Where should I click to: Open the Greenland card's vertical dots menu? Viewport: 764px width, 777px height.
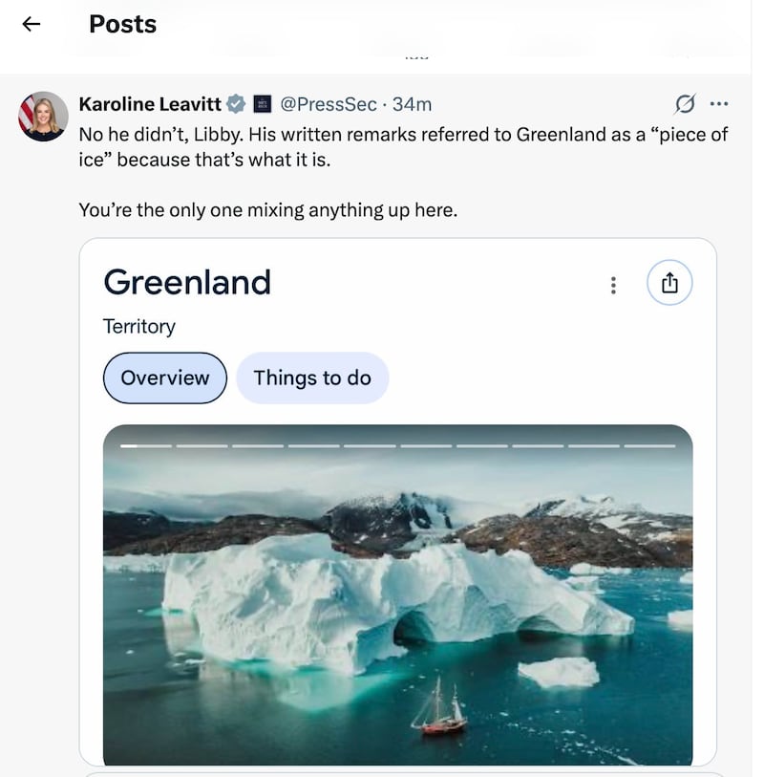pyautogui.click(x=613, y=285)
